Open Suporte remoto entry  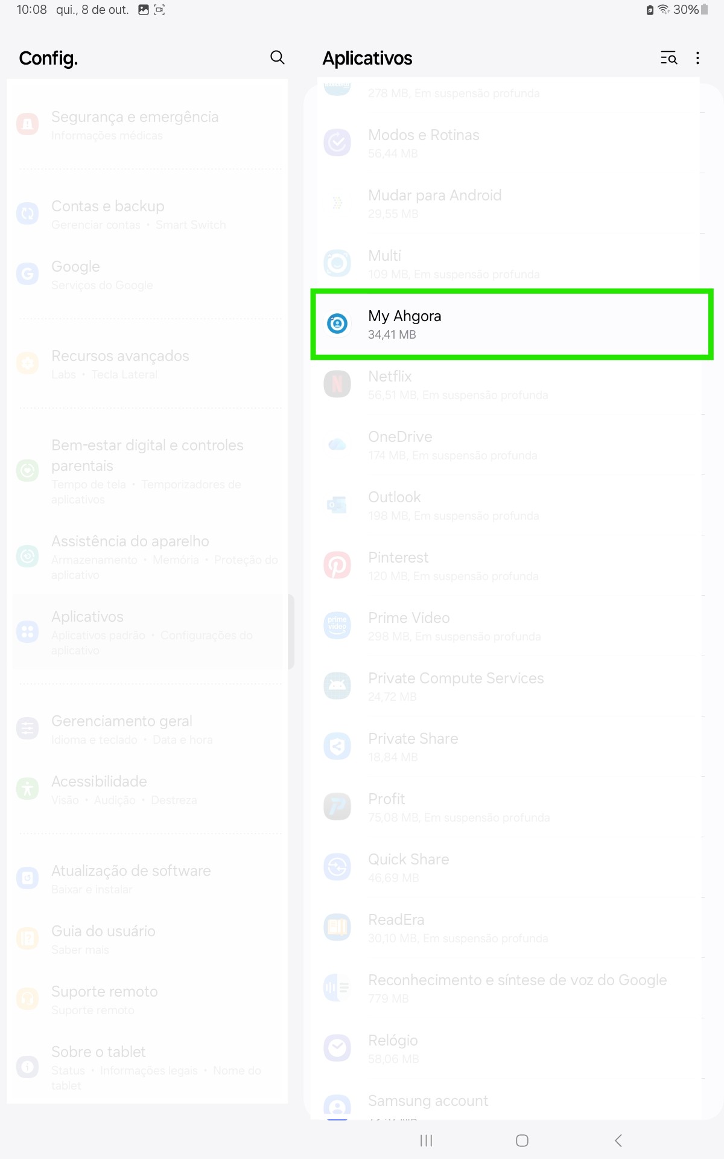[147, 1000]
